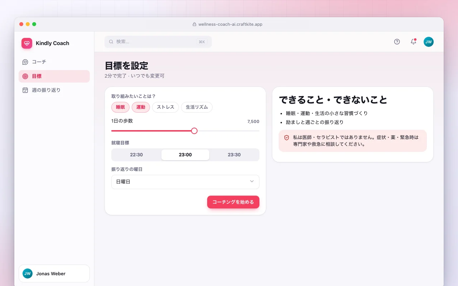
Task: Select the 23:00 bedtime option
Action: [185, 155]
